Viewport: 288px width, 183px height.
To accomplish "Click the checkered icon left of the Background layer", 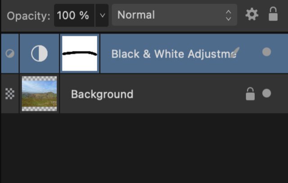I will coord(9,94).
